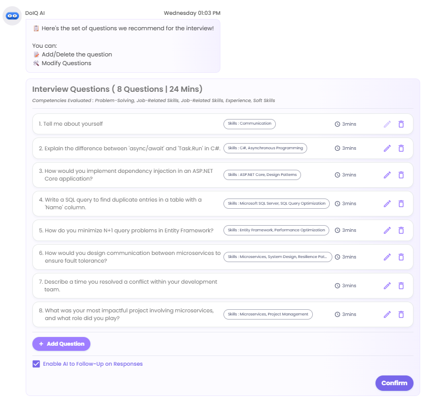The image size is (432, 397).
Task: Click the Add Question button
Action: [62, 344]
